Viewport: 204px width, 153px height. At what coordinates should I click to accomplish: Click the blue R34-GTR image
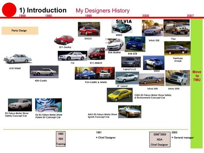pos(135,44)
